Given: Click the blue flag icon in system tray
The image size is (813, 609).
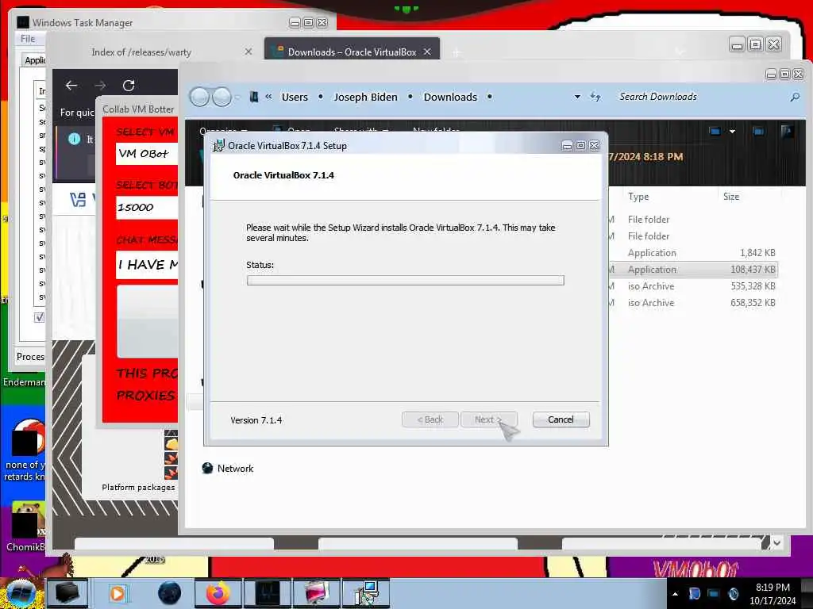Looking at the screenshot, I should point(694,593).
